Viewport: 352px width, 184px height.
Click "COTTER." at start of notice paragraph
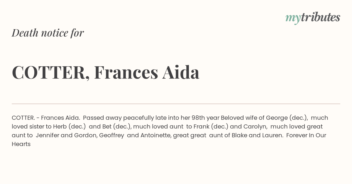[23, 118]
